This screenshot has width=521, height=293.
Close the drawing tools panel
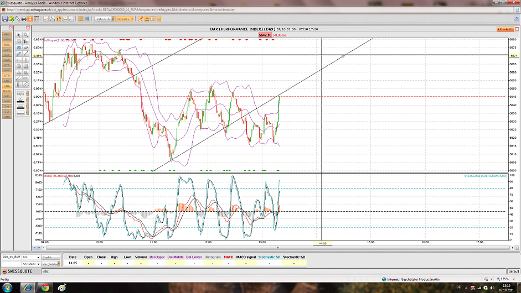click(28, 28)
